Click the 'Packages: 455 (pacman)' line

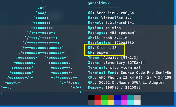pos(112,33)
